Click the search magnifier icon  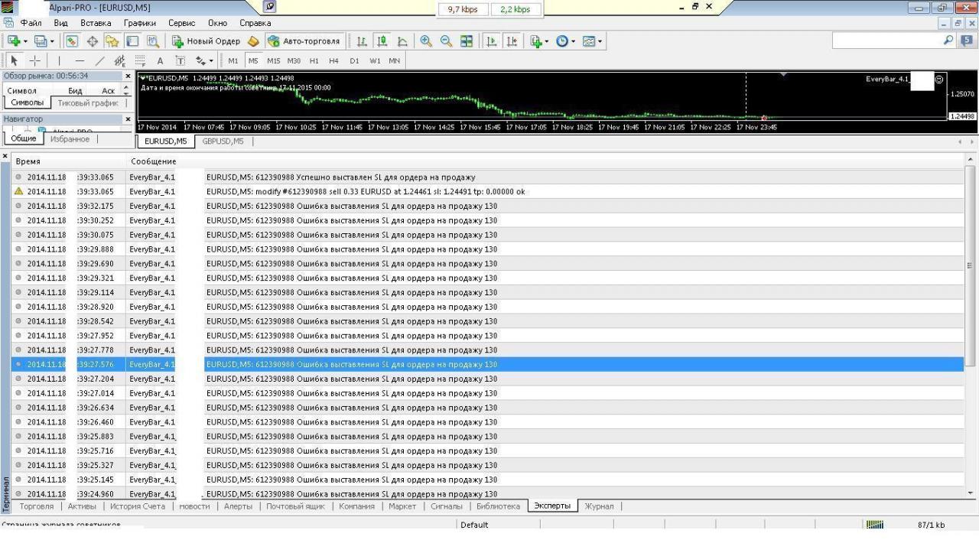[x=949, y=41]
